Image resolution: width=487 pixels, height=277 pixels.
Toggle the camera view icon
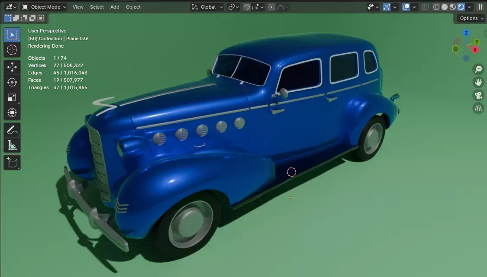pyautogui.click(x=478, y=95)
